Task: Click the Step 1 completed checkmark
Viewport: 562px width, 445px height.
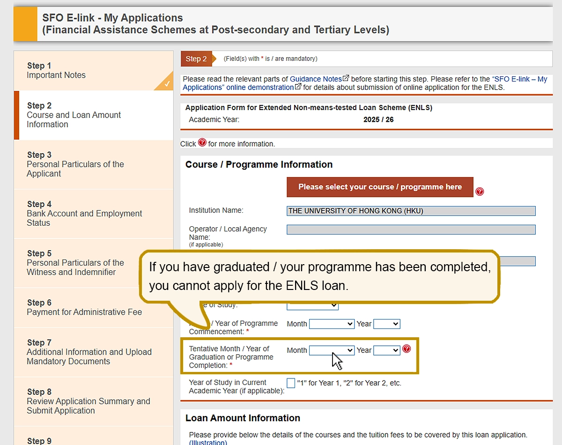Action: pos(167,84)
